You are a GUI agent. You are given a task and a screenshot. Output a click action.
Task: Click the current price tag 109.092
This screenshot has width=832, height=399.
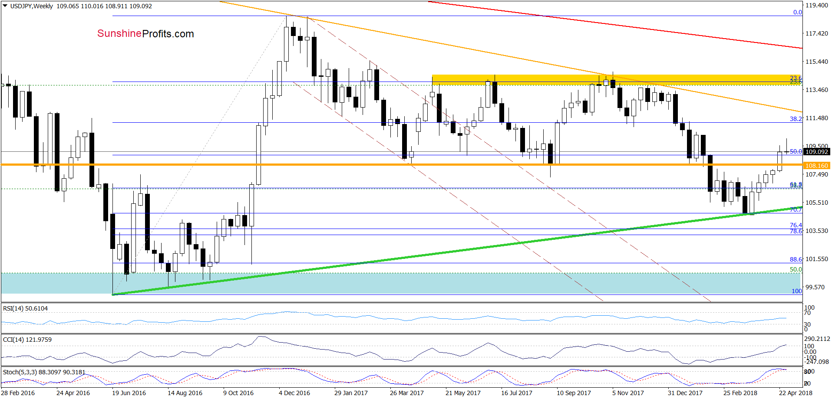[x=817, y=152]
